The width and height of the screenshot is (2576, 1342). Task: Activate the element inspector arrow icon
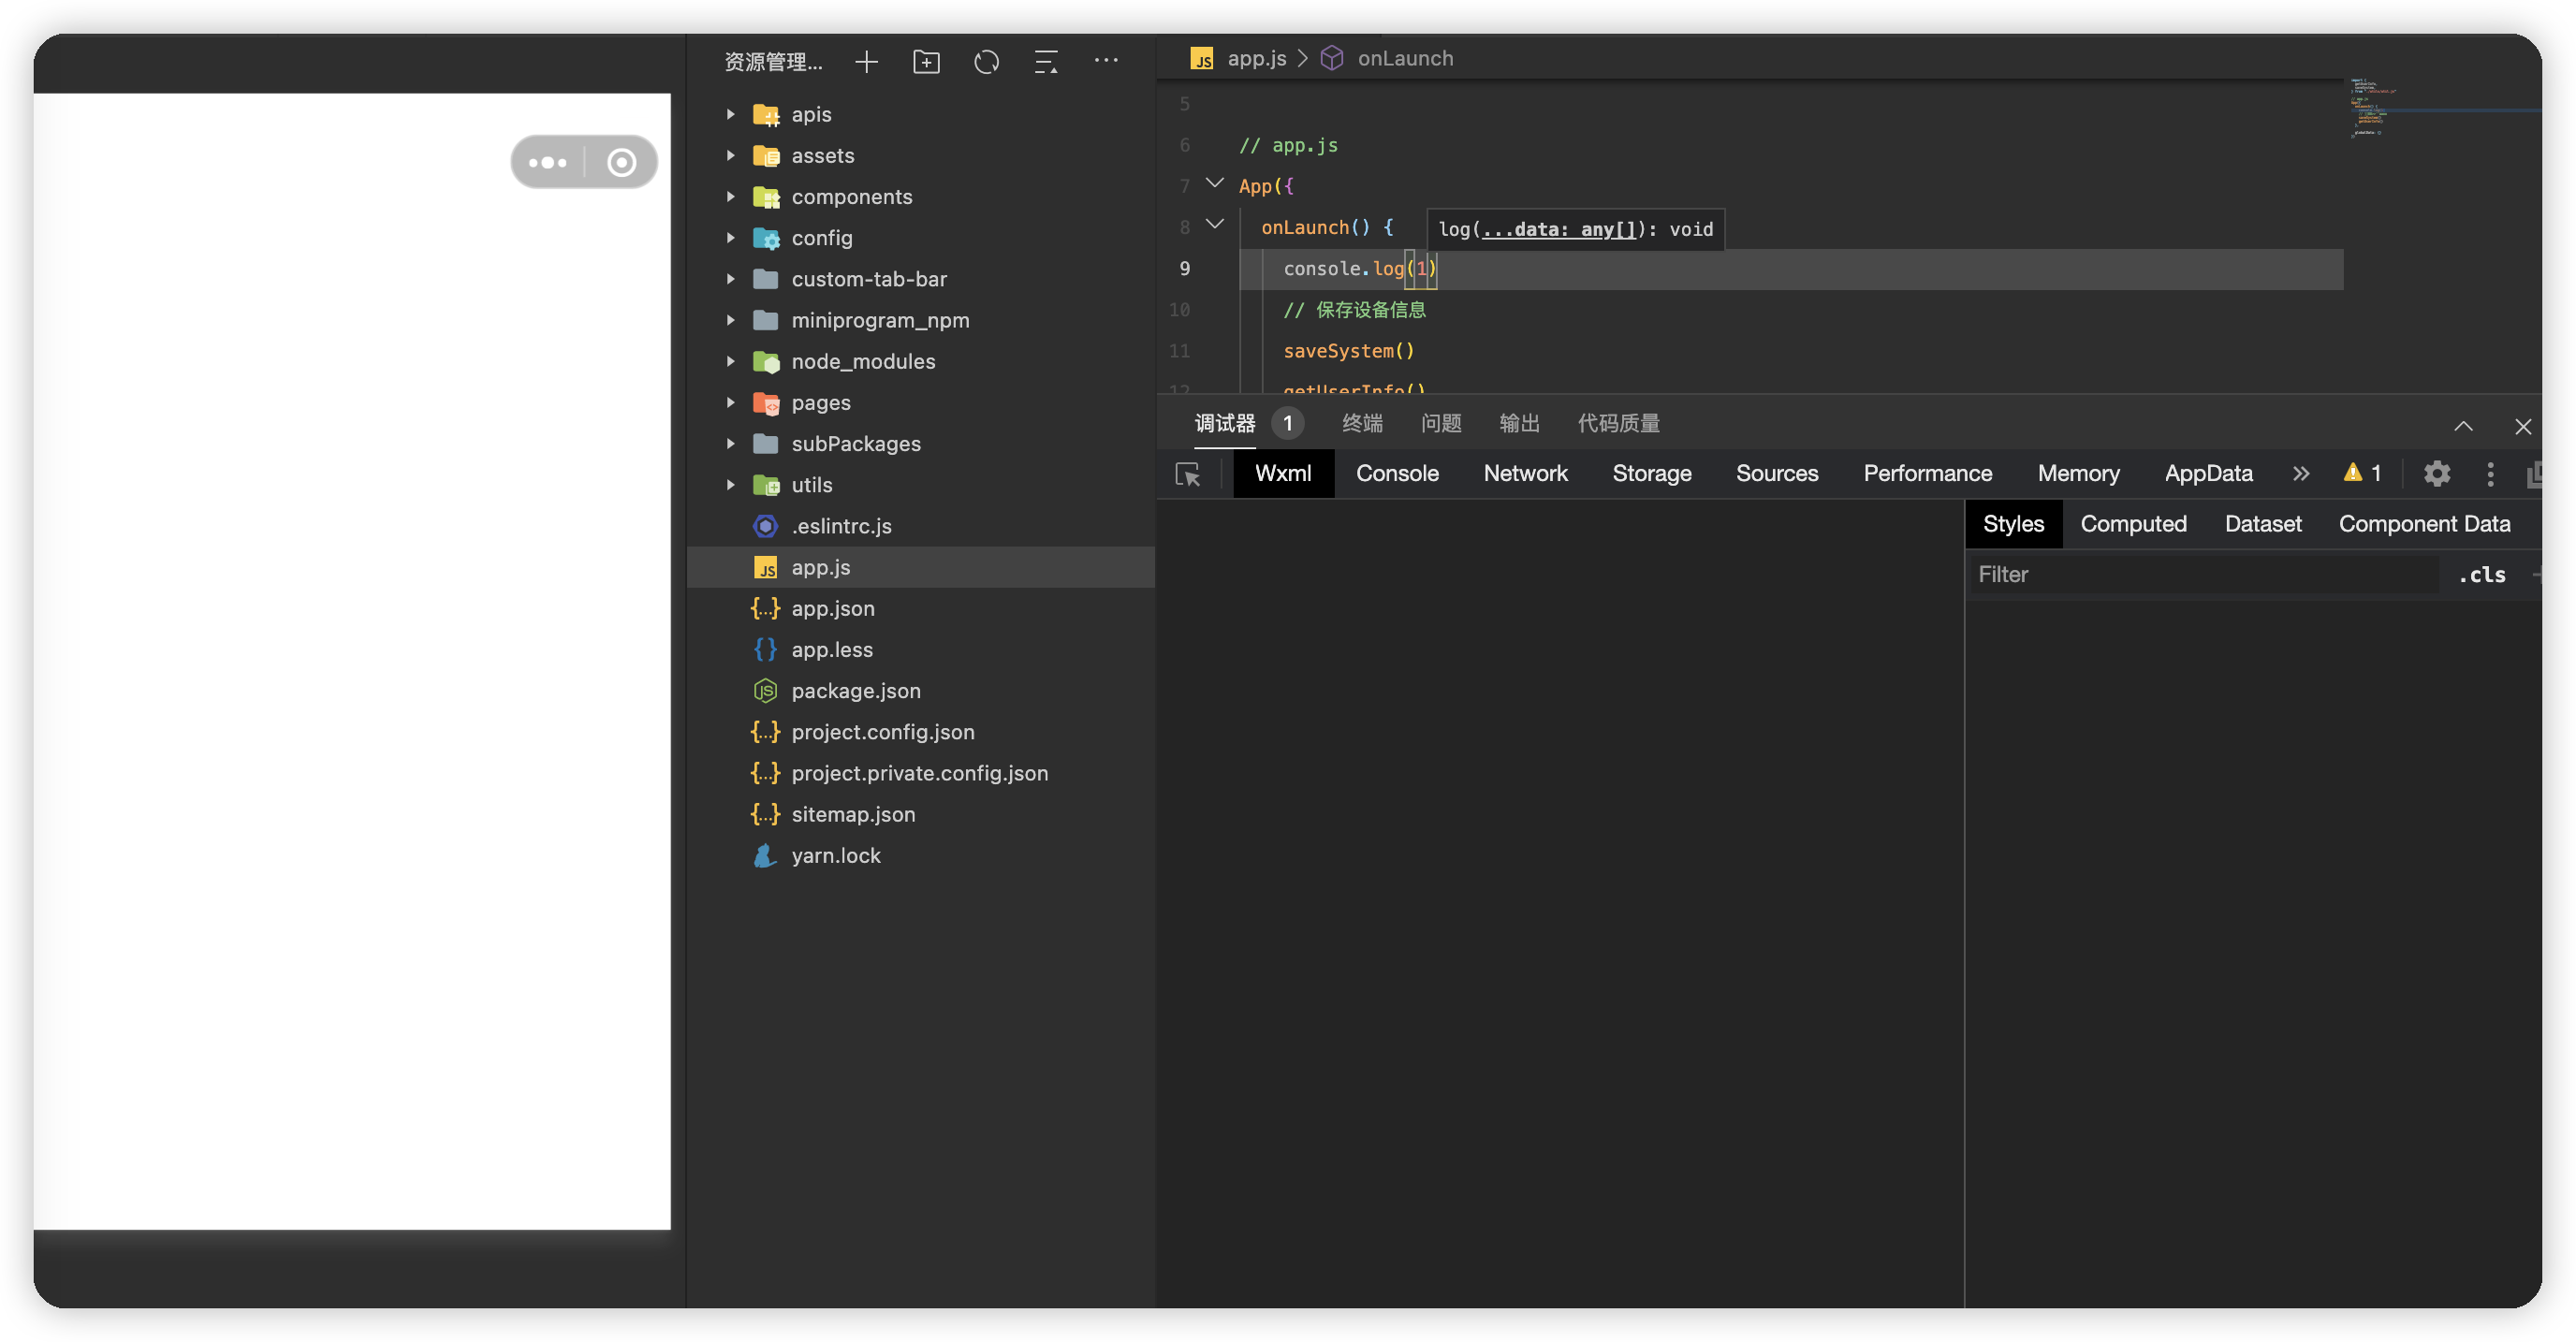[x=1188, y=474]
